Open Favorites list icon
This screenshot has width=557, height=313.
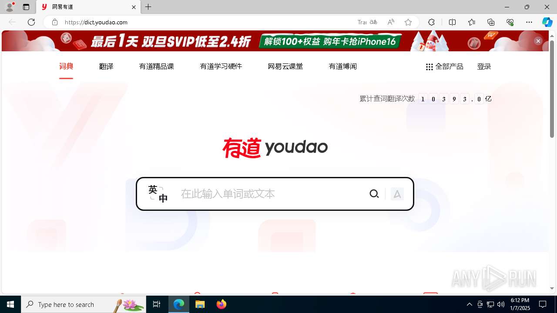tap(472, 22)
